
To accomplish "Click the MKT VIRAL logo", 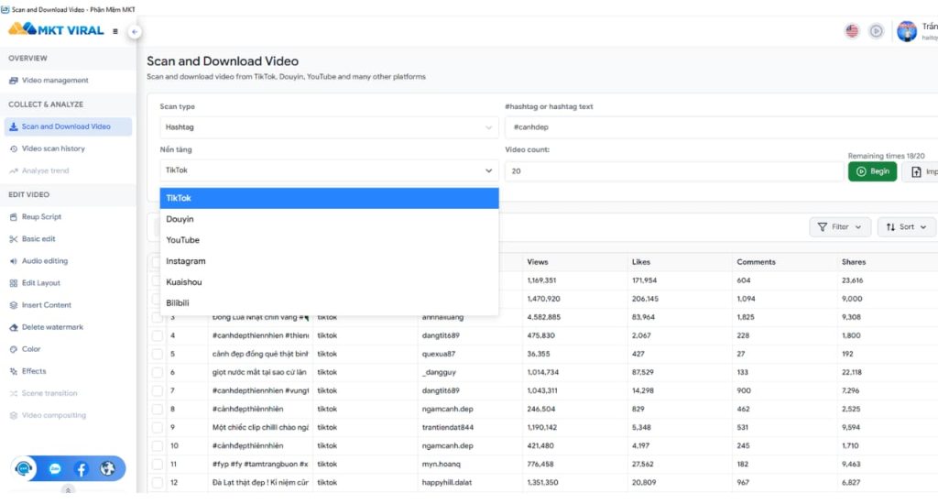I will click(x=56, y=30).
